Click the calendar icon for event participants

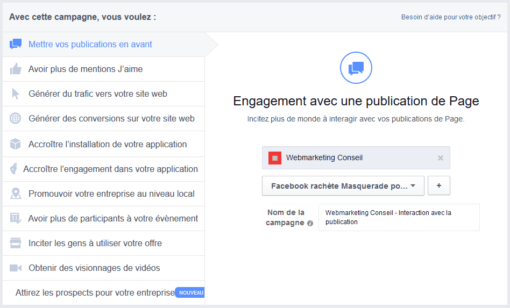pos(16,218)
